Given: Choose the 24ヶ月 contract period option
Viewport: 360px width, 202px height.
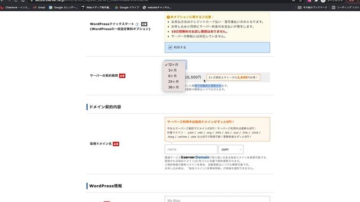Looking at the screenshot, I should (x=173, y=81).
